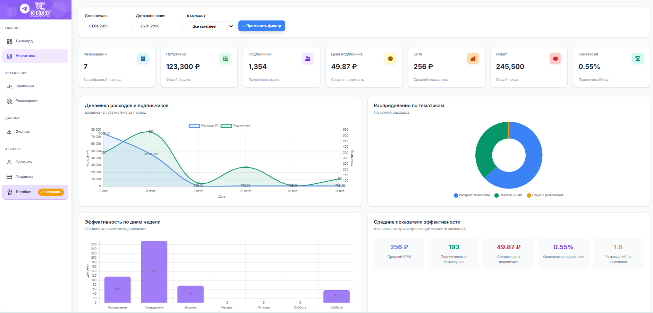Open the Кампания dropdown

click(x=211, y=26)
